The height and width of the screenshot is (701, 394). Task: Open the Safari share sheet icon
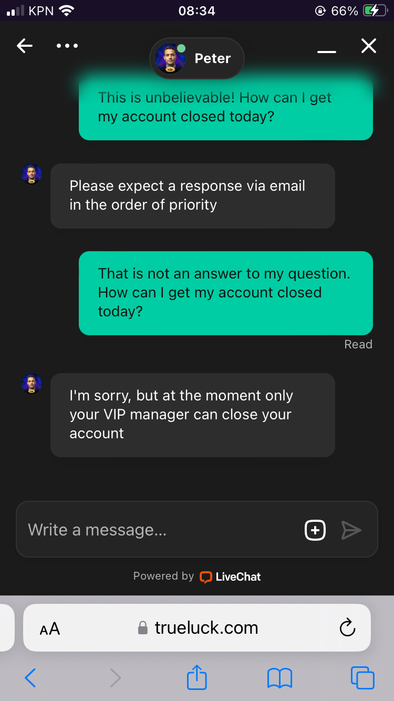197,677
